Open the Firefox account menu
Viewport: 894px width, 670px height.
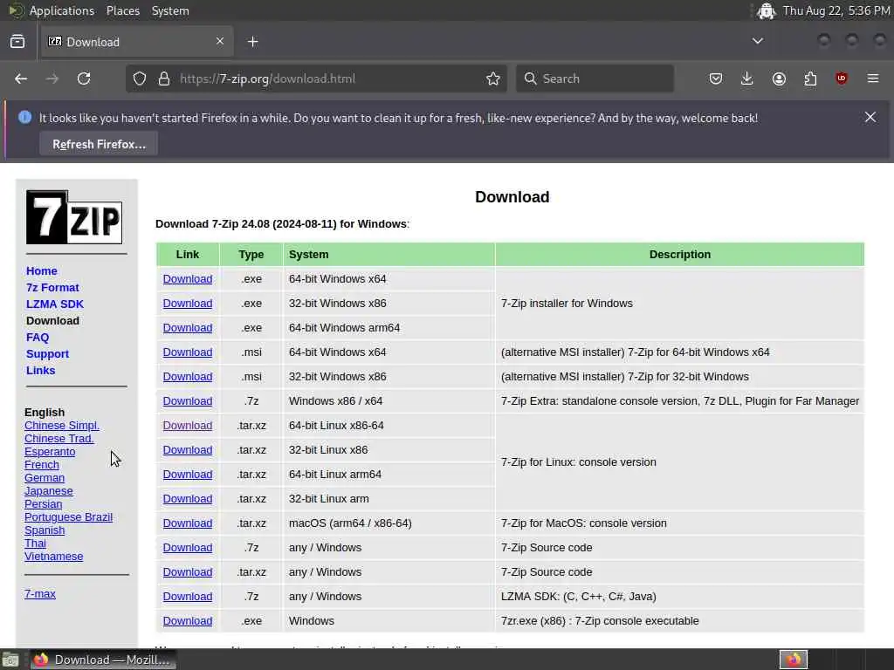[x=779, y=79]
